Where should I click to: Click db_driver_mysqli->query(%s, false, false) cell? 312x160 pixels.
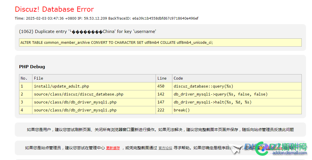pos(237,94)
